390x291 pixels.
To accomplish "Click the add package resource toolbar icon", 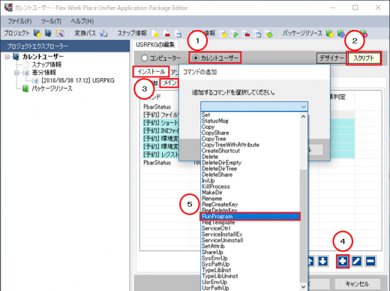I will pos(329,33).
